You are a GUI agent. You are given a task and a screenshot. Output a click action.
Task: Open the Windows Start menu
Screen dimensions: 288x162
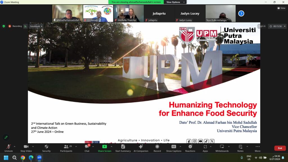(6, 157)
